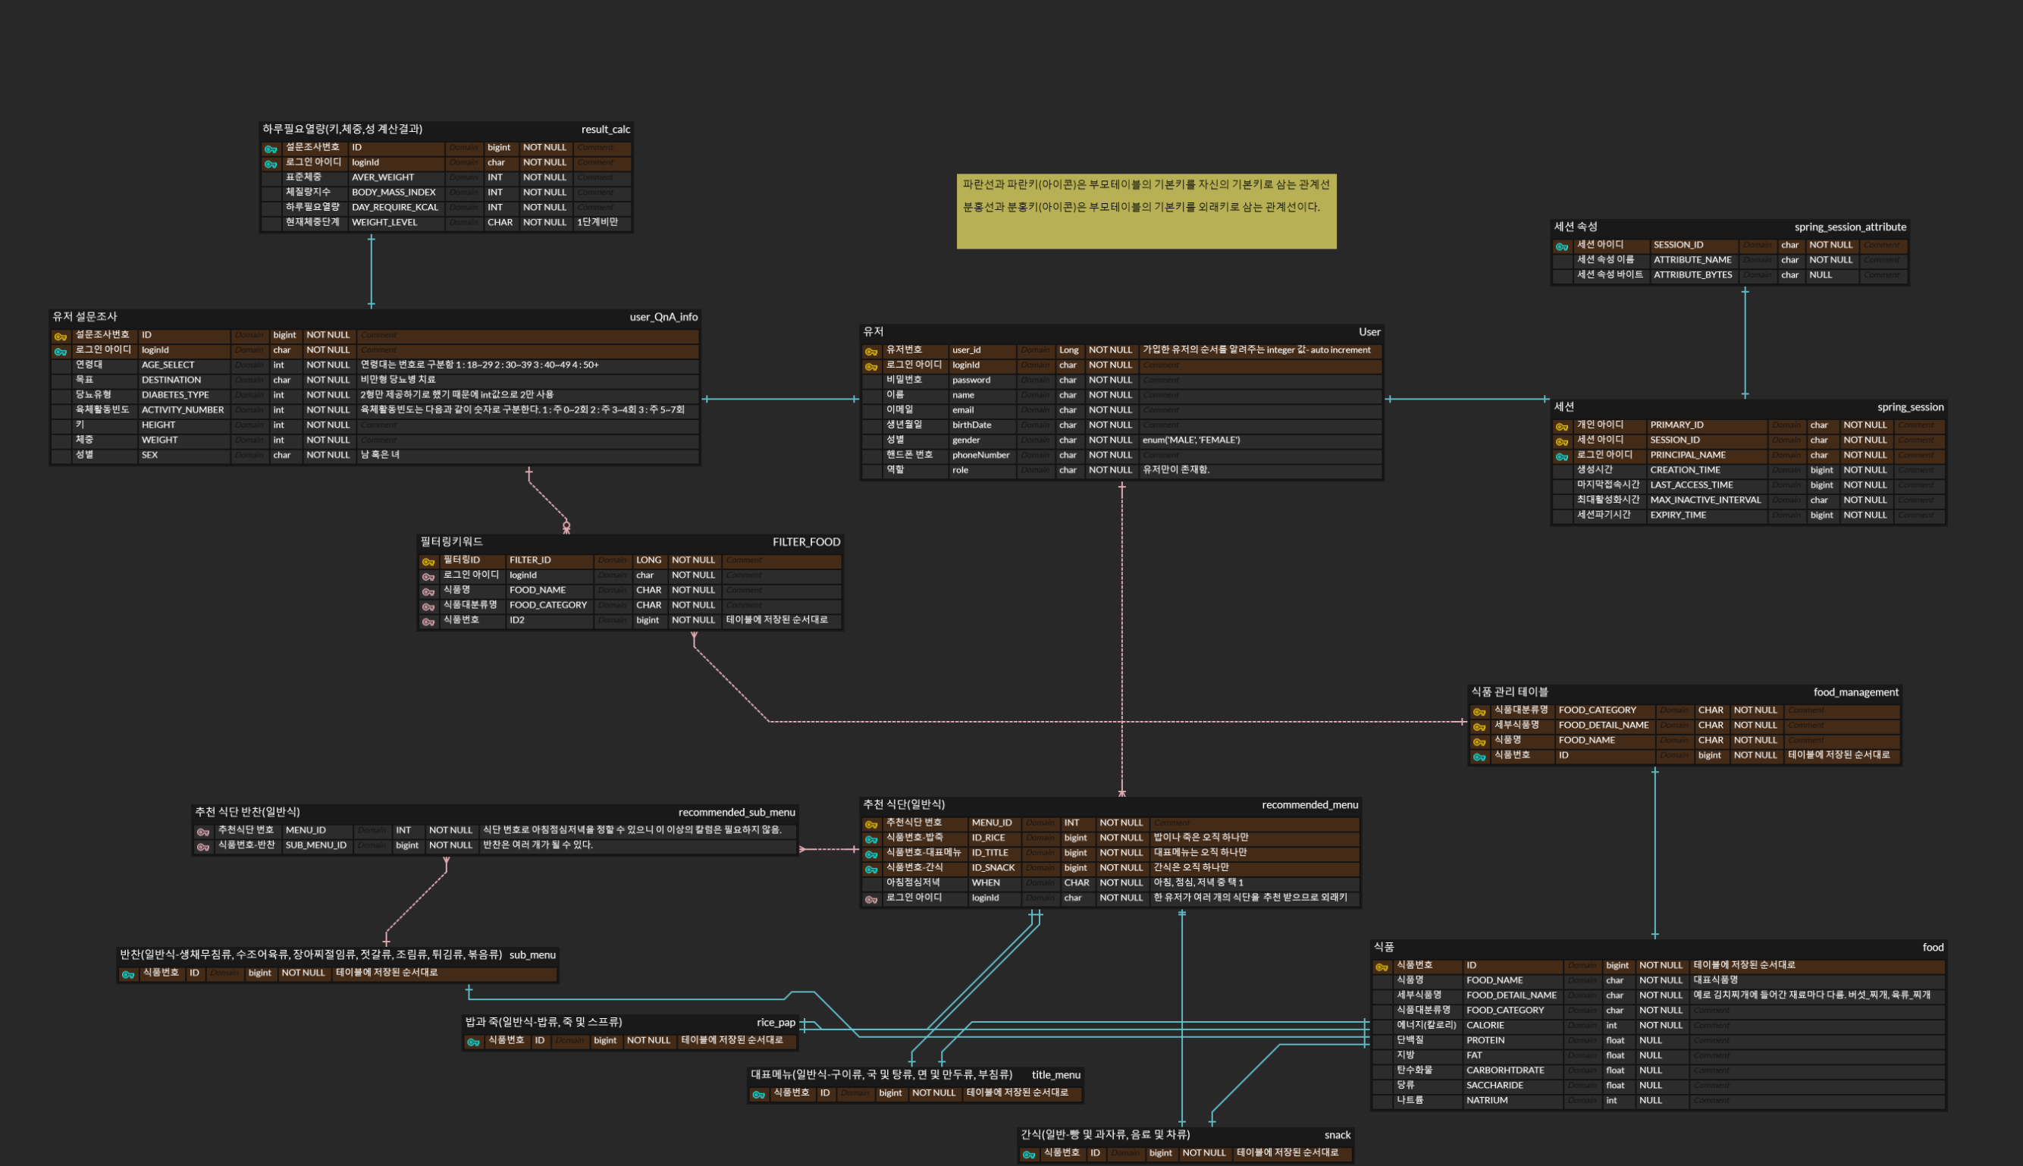Click the spring_session table name

(x=1910, y=407)
